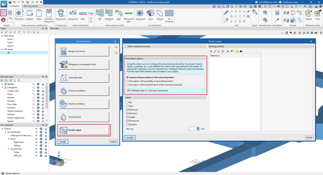
Task: Delete the drawing symbol with red X
Action: pyautogui.click(x=223, y=51)
